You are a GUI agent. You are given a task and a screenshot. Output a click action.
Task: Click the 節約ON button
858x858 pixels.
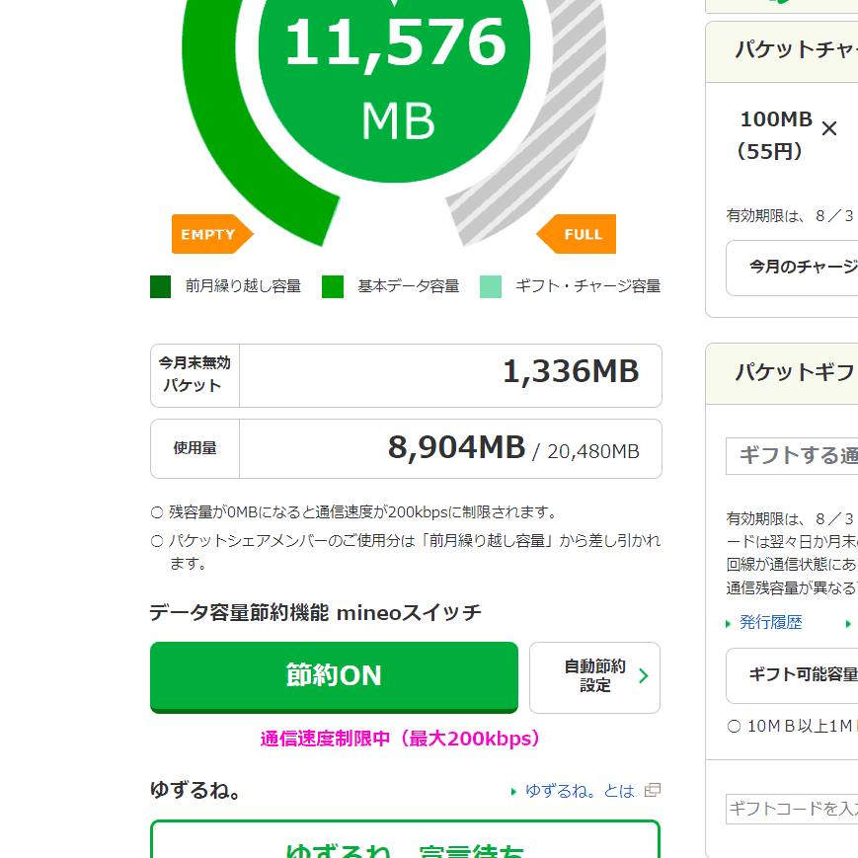[334, 676]
